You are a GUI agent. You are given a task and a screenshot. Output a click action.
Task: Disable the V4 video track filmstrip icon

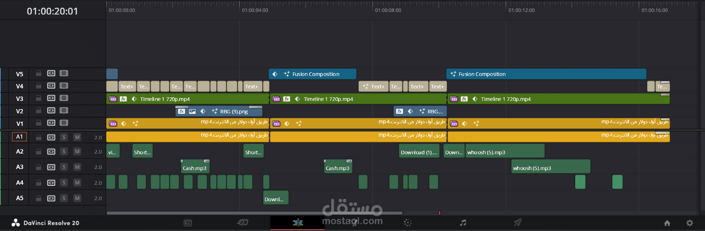click(x=64, y=86)
